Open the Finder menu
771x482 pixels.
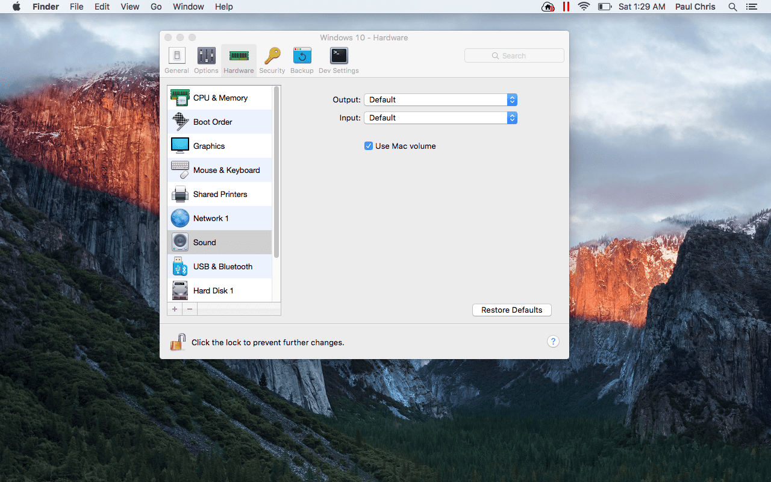46,7
